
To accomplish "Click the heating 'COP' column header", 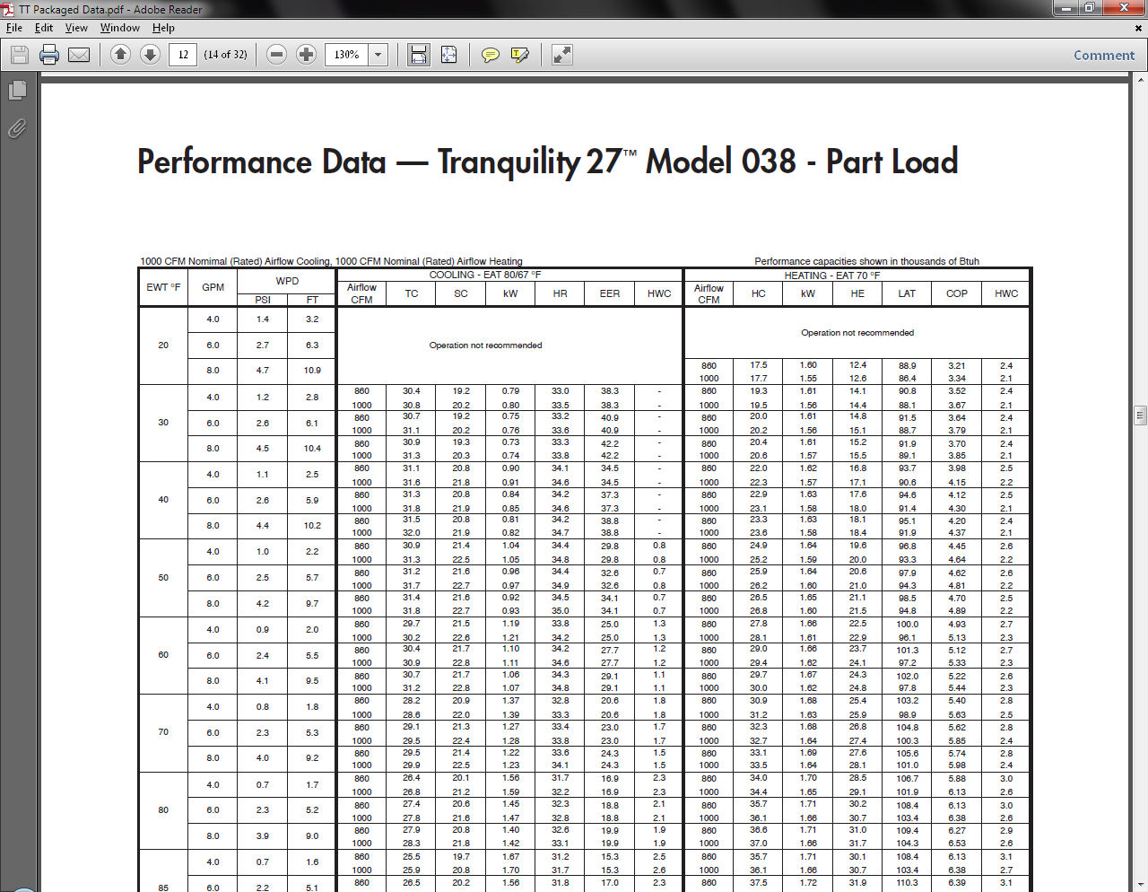I will (x=956, y=293).
